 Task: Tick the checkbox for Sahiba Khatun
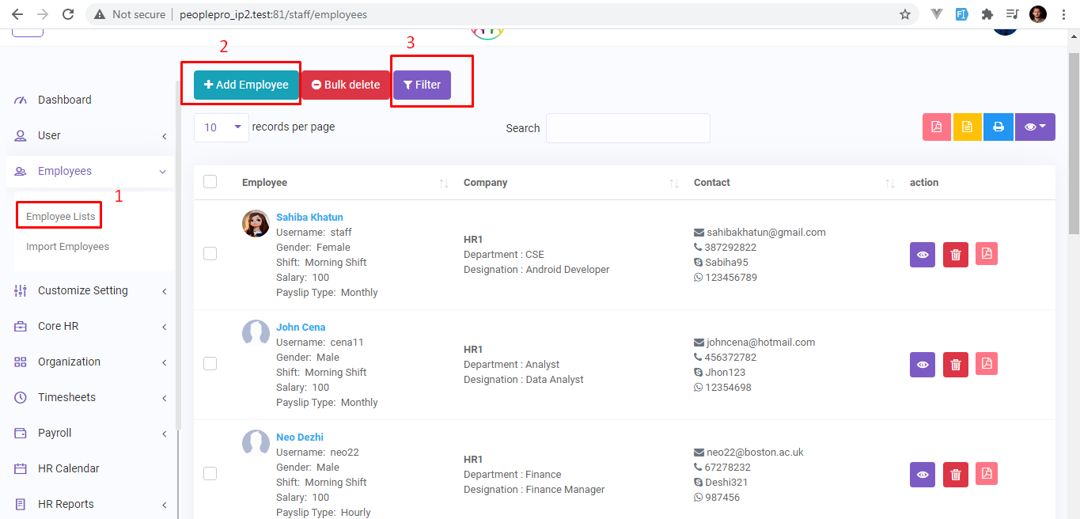tap(210, 254)
